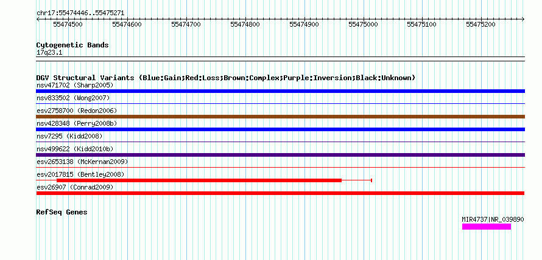Click the end cap of esv2017815 whisker

pos(371,180)
